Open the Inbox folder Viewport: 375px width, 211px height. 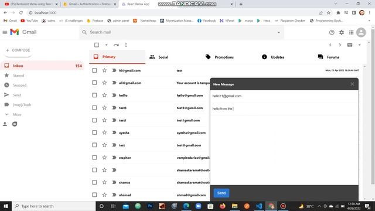coord(43,66)
